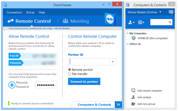This screenshot has height=111, width=179.
Task: Open the Partner ID history dropdown arrow
Action: pos(113,62)
